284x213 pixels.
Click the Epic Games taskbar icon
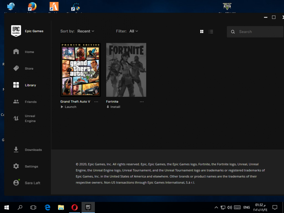coord(88,207)
